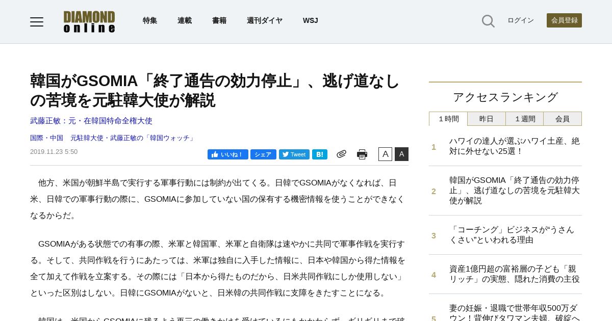Click paragraph starting GSOMIAがある状態での有事

point(219,269)
